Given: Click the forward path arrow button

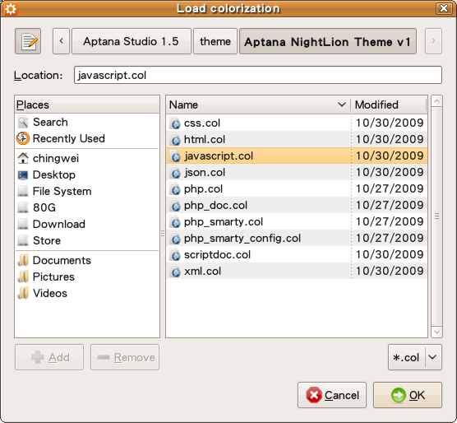Looking at the screenshot, I should coord(433,41).
